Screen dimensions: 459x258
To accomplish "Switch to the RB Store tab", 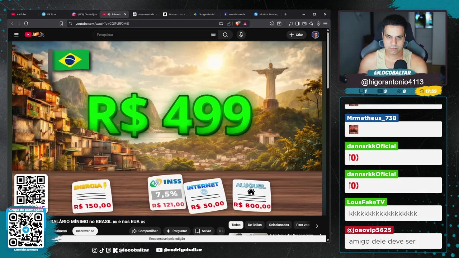I will click(x=54, y=14).
